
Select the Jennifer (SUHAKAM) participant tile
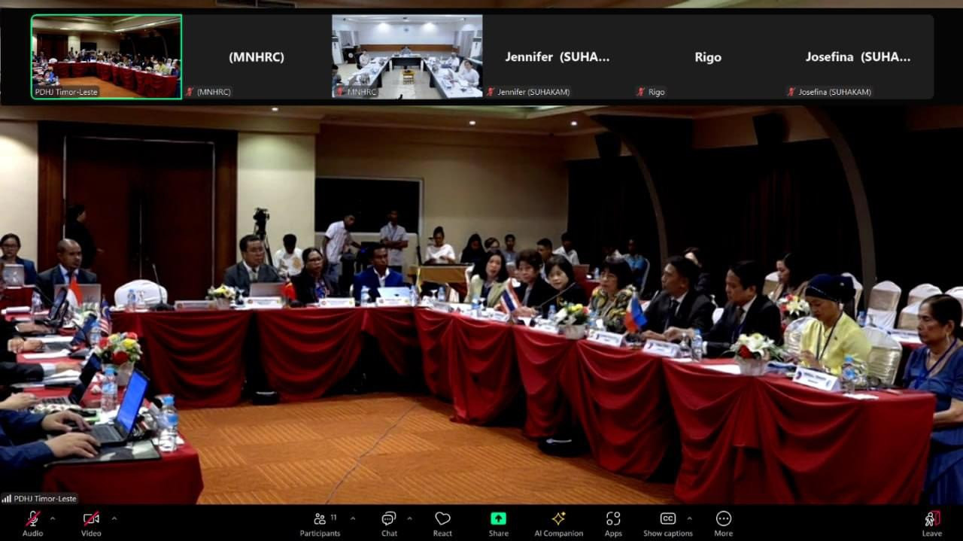click(557, 56)
